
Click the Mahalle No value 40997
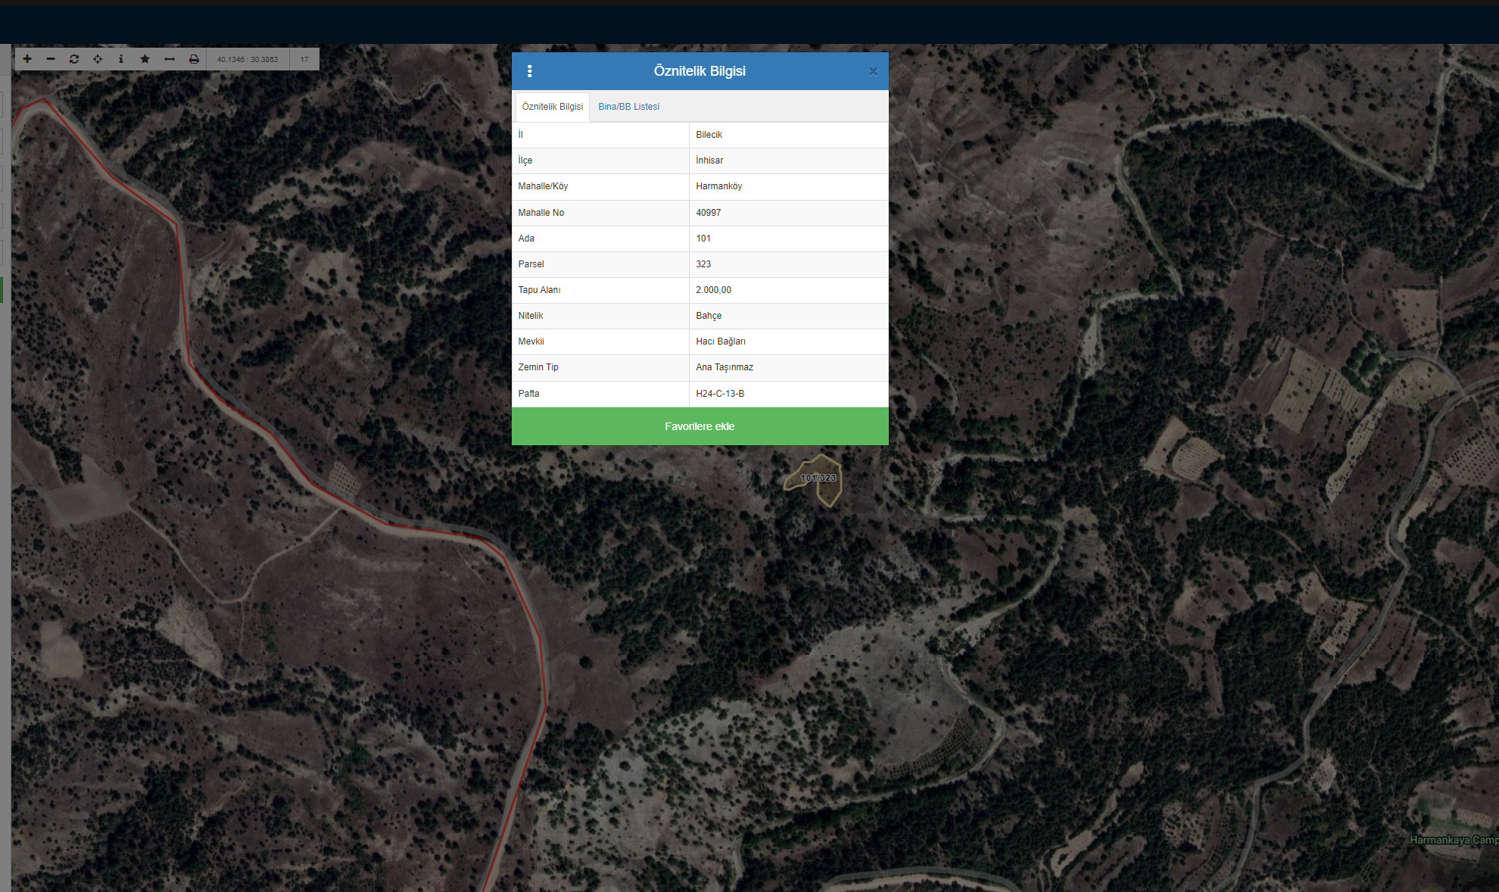tap(708, 213)
